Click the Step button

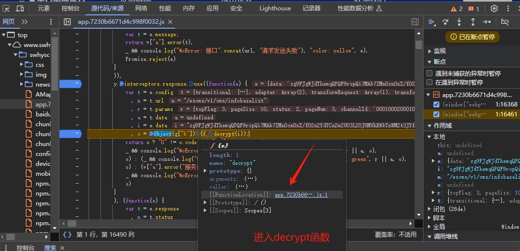(x=487, y=22)
